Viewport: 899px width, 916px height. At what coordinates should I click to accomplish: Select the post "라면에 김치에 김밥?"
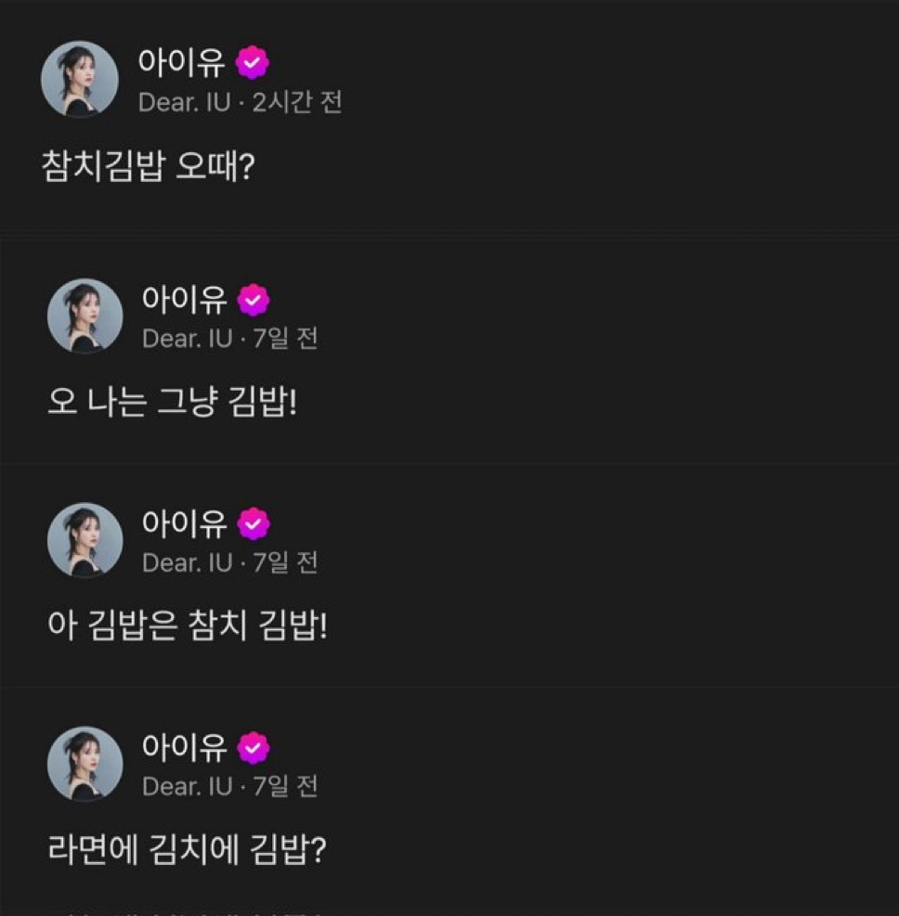(x=186, y=851)
